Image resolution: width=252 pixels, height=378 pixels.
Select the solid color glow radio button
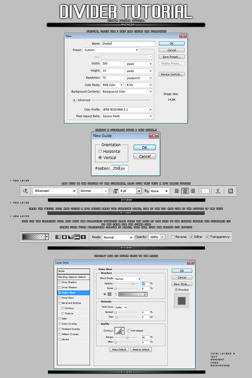click(x=105, y=294)
